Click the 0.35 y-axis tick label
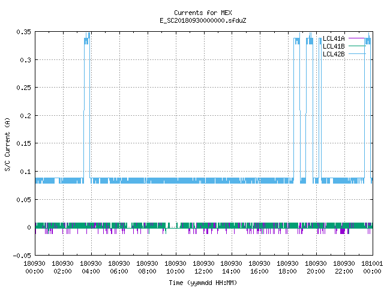The height and width of the screenshot is (288, 384). tap(24, 32)
